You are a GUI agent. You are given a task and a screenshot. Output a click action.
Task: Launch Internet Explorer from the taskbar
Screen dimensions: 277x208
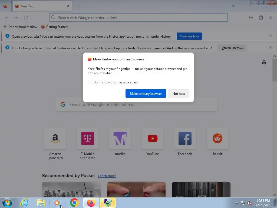coord(24,203)
